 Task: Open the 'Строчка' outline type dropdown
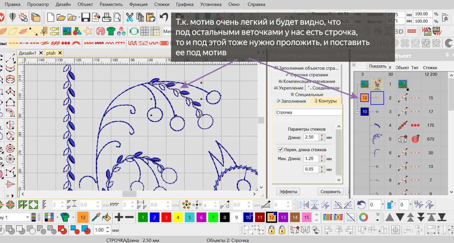(309, 112)
